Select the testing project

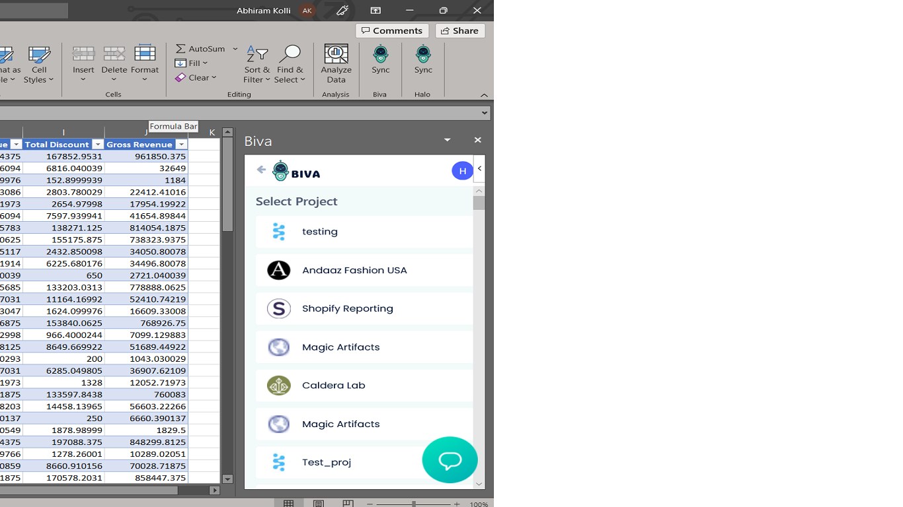[364, 232]
